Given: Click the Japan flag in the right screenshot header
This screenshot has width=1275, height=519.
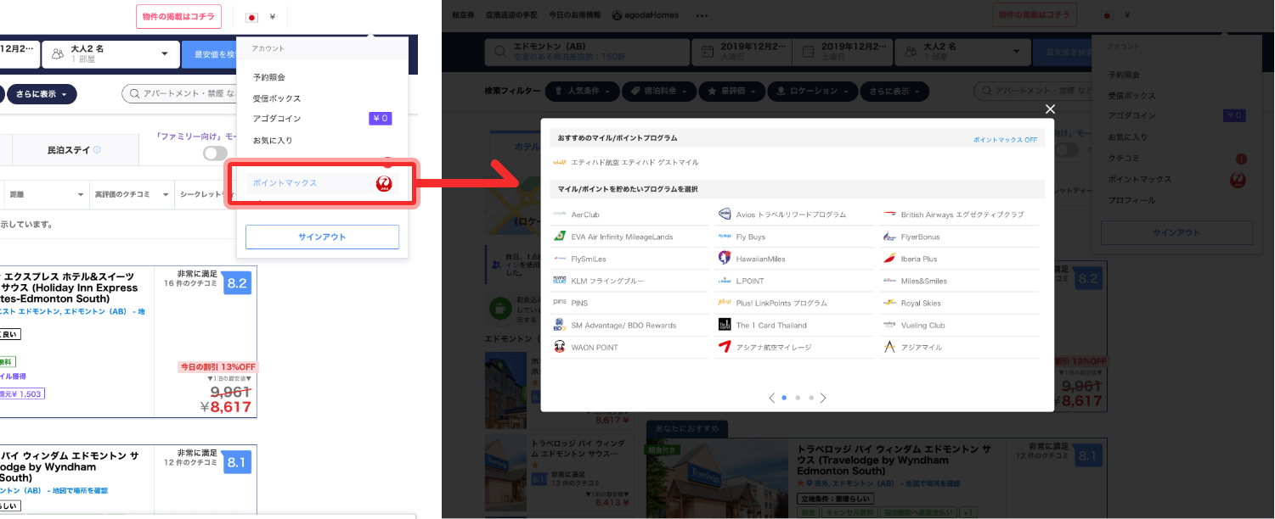Looking at the screenshot, I should click(1107, 15).
